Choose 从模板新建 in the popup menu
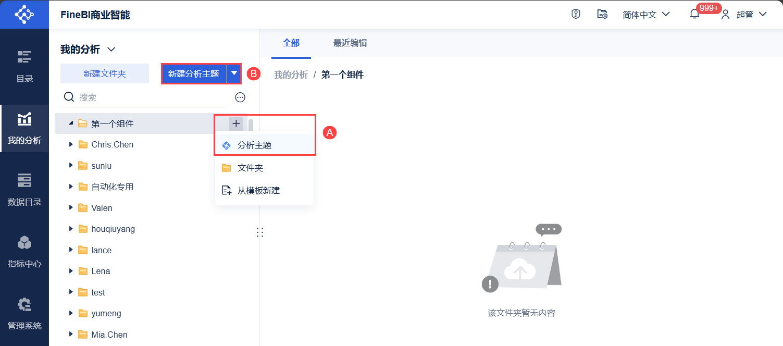 [258, 191]
